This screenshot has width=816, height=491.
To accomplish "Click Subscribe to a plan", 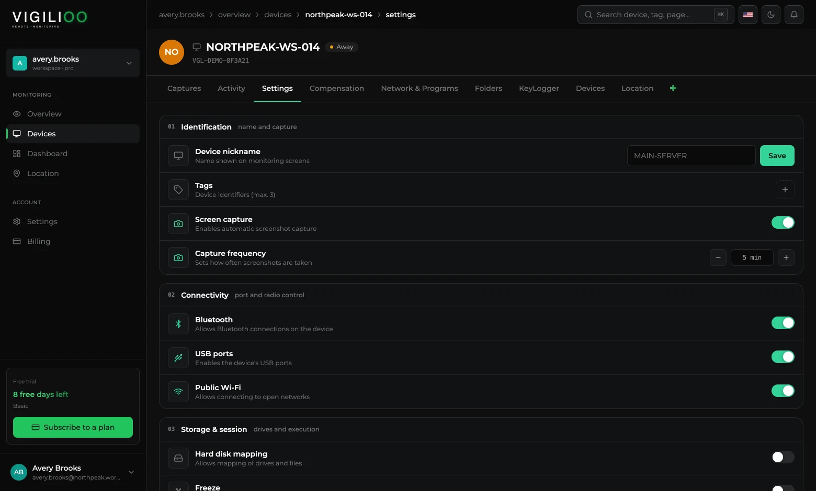I will (x=73, y=427).
